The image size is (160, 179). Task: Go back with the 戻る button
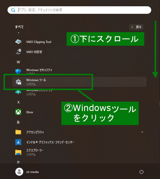tap(136, 27)
